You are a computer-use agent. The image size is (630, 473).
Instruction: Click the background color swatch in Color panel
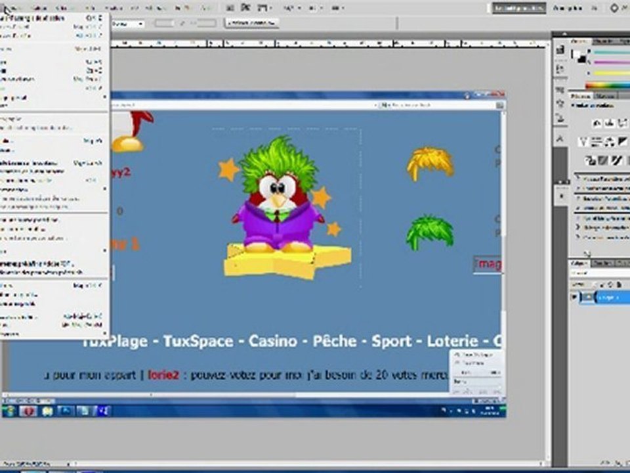point(582,60)
